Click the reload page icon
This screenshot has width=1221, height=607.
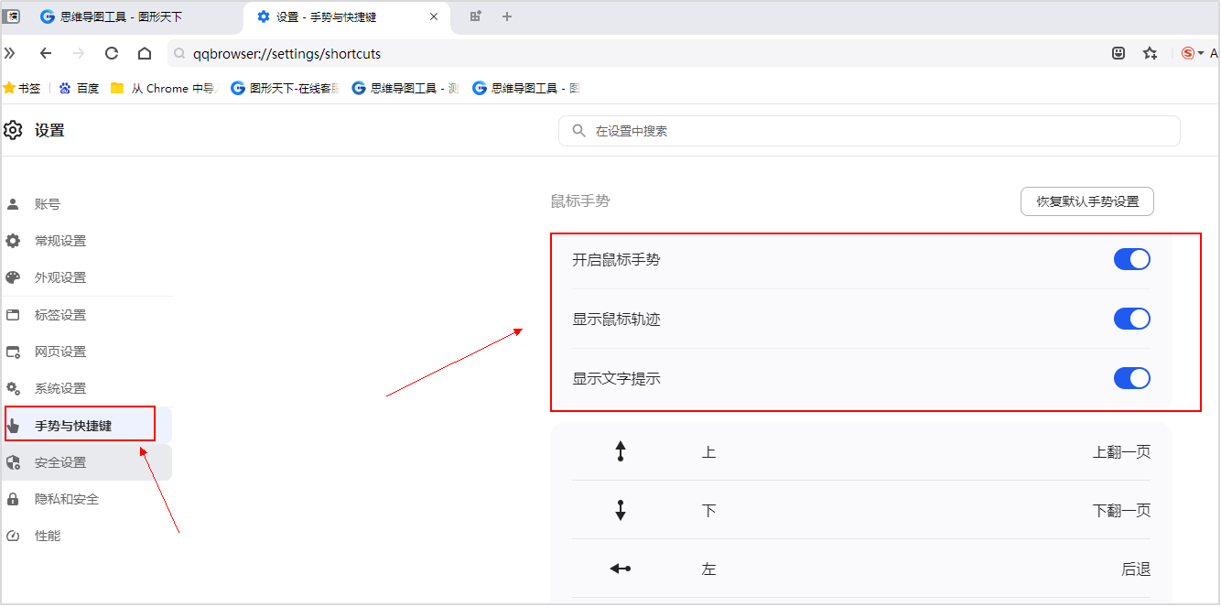click(x=112, y=53)
